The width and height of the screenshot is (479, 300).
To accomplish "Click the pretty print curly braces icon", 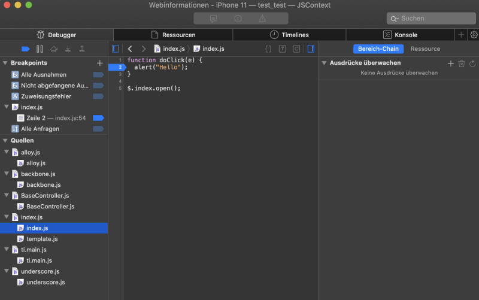I will pos(268,49).
